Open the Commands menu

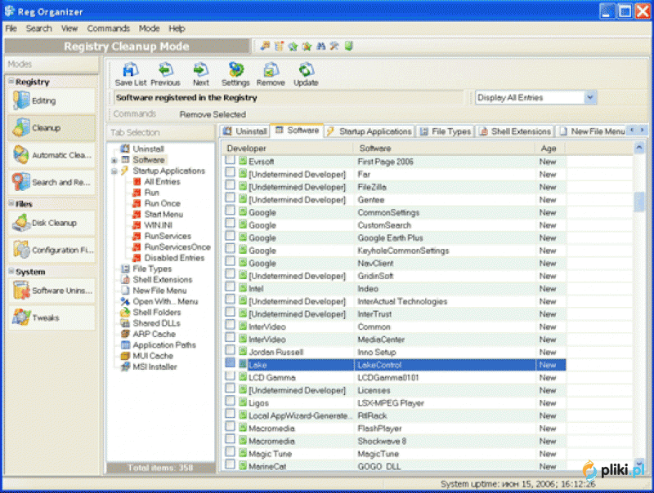coord(109,29)
